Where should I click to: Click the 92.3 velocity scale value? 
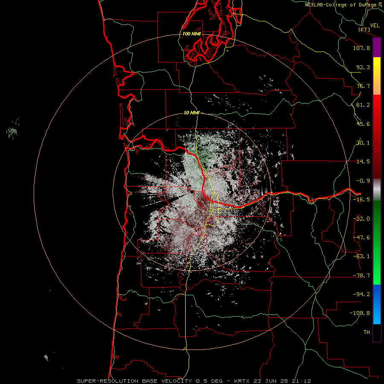(x=363, y=67)
